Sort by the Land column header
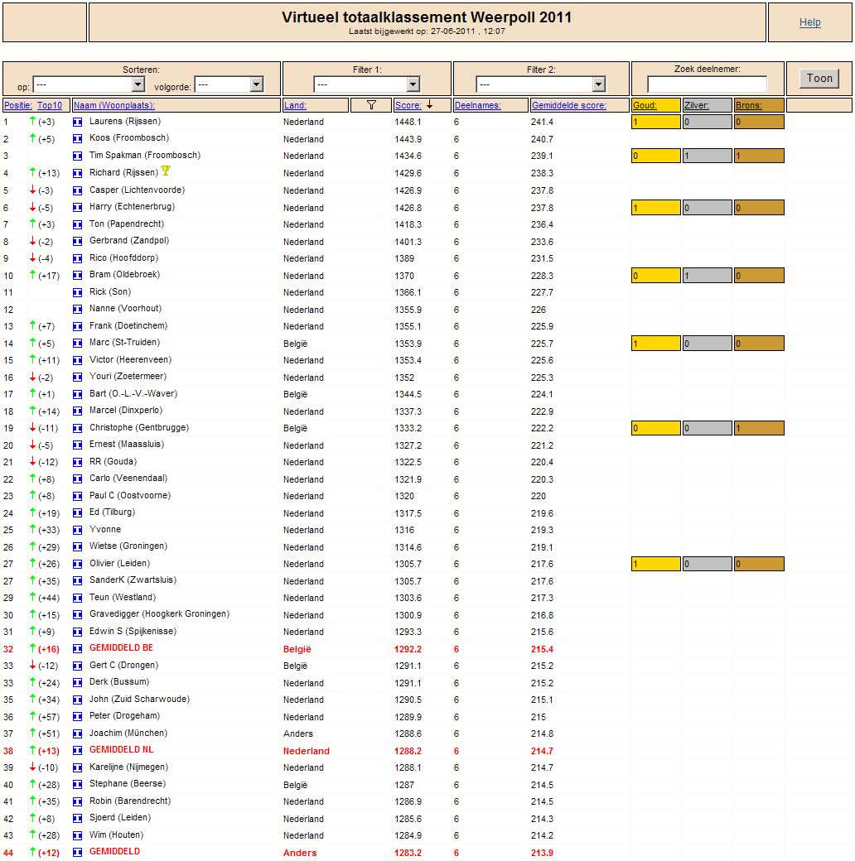Image resolution: width=855 pixels, height=861 pixels. [295, 105]
